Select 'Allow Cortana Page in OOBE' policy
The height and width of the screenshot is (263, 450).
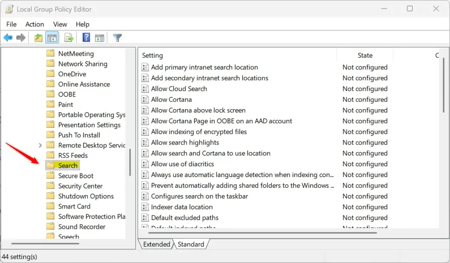[221, 121]
